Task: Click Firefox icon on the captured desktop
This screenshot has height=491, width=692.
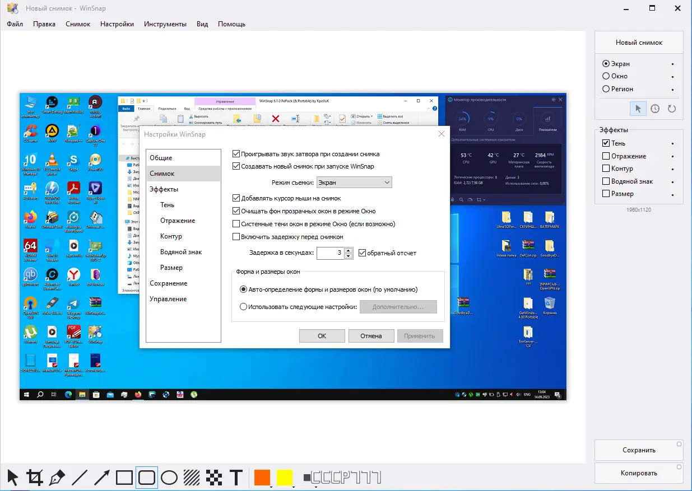Action: click(30, 217)
